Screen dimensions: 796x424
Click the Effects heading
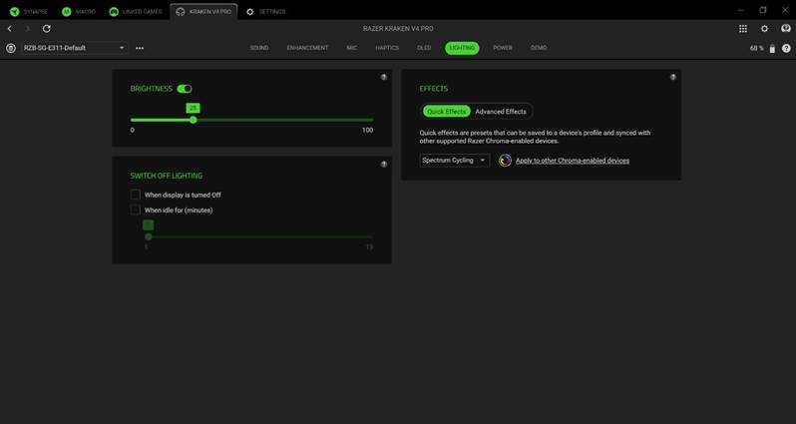coord(434,89)
